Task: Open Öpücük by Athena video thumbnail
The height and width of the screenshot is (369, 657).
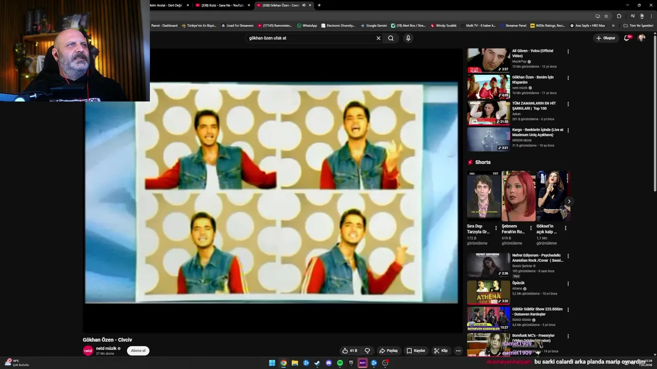Action: pyautogui.click(x=488, y=292)
